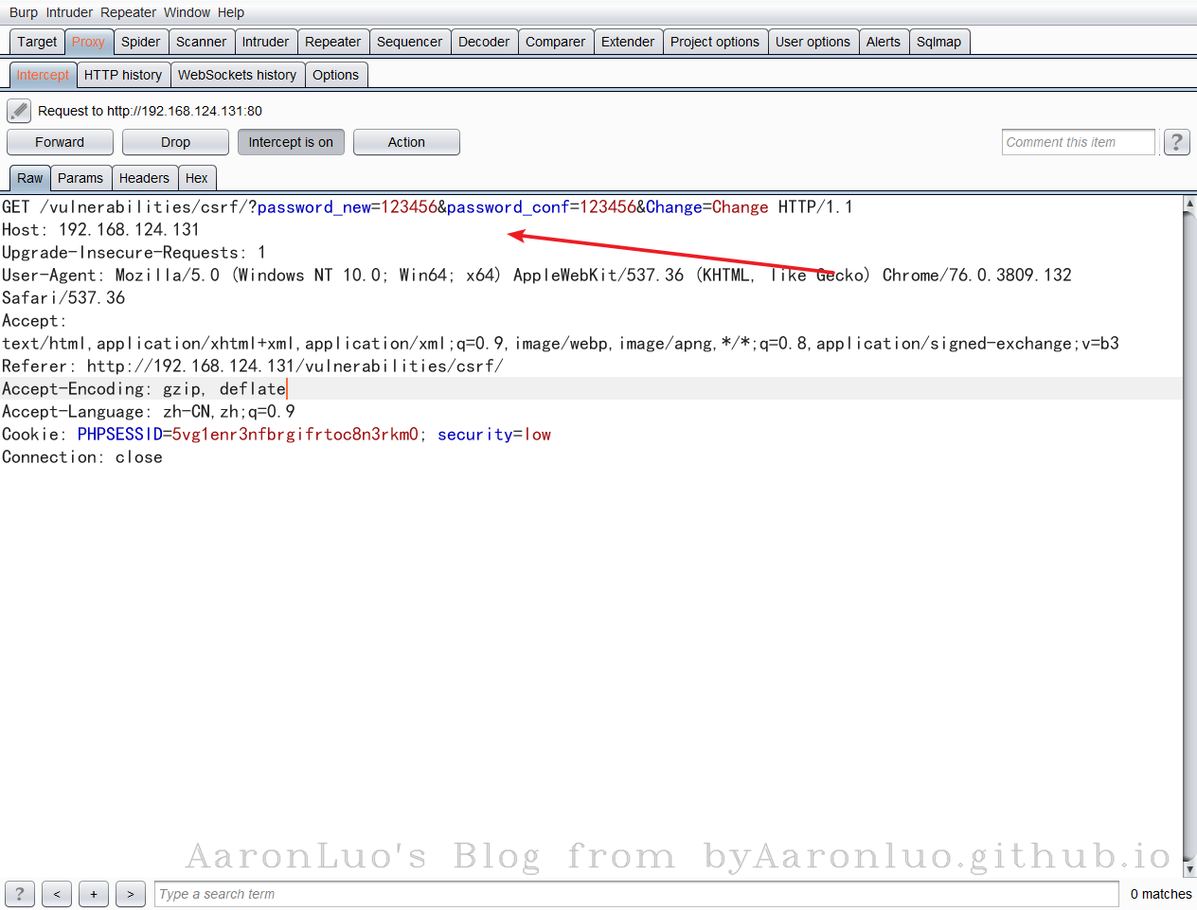Toggle the Intercept is on button

[291, 142]
